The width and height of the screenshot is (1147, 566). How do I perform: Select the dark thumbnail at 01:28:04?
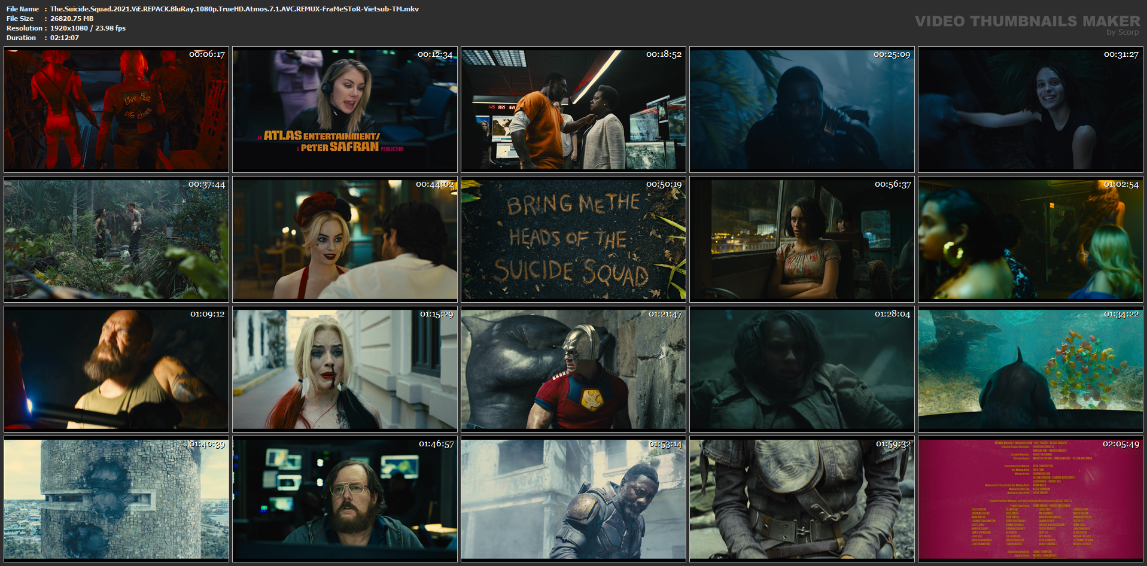coord(802,369)
